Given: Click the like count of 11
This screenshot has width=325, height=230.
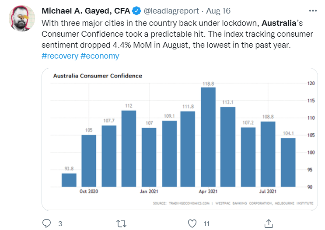Looking at the screenshot, I should point(207,224).
